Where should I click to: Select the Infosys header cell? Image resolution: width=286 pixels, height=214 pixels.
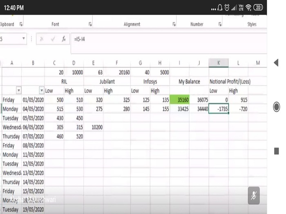tap(150, 82)
